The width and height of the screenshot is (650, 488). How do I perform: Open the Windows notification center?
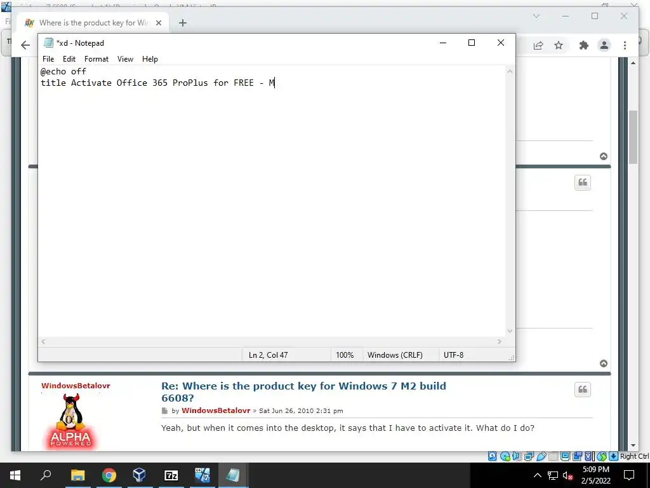pos(629,475)
